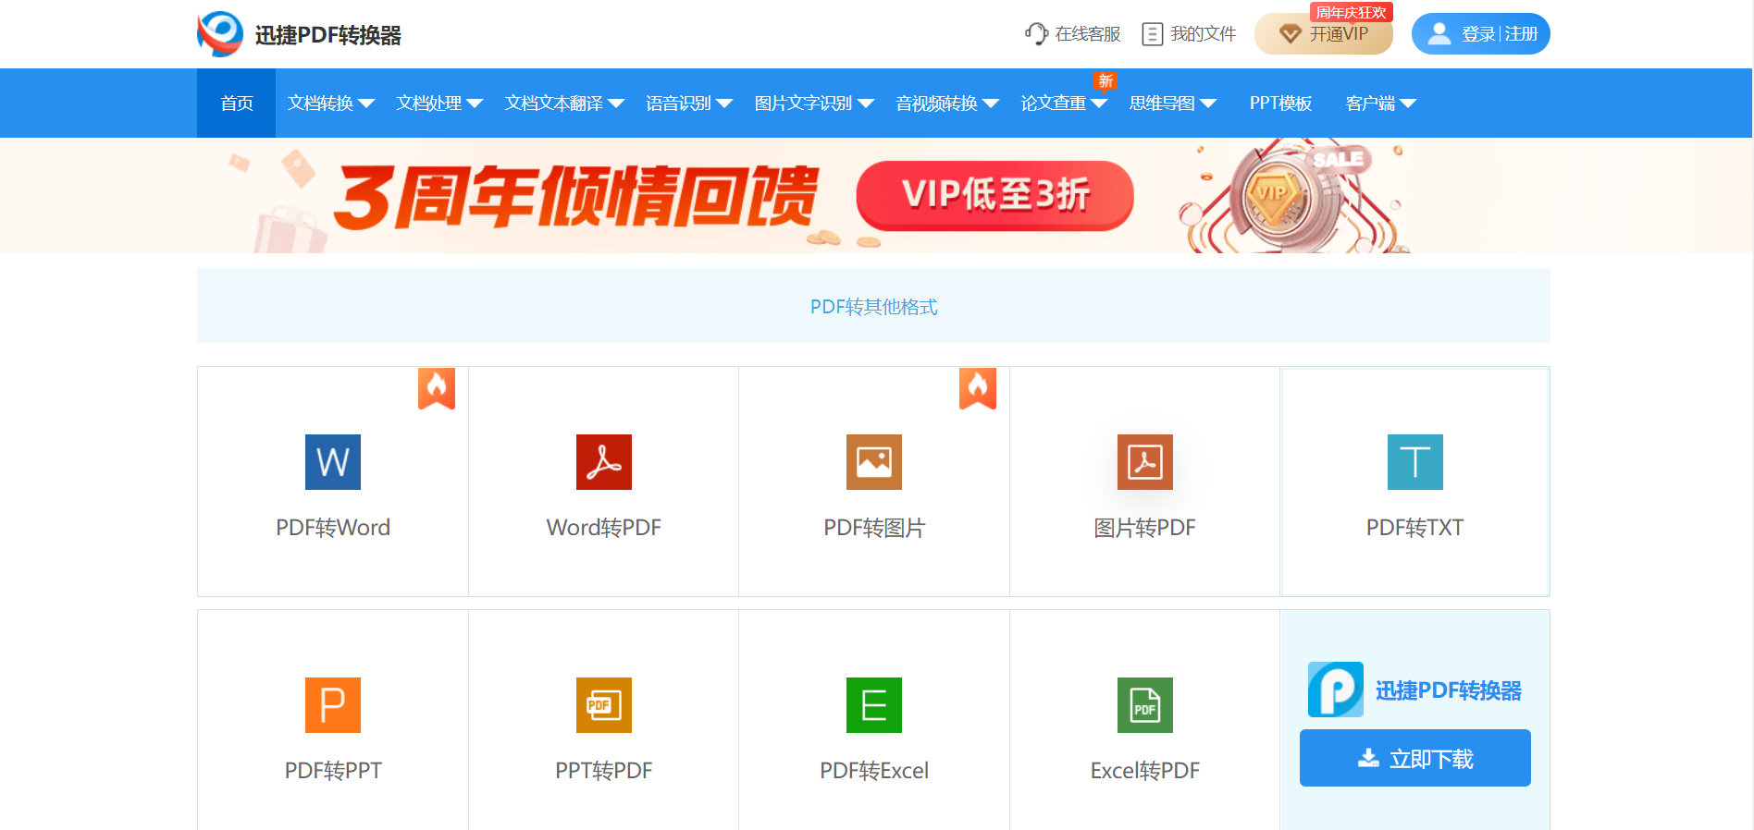Expand the 文档转换 dropdown menu
This screenshot has height=830, width=1754.
coord(330,104)
